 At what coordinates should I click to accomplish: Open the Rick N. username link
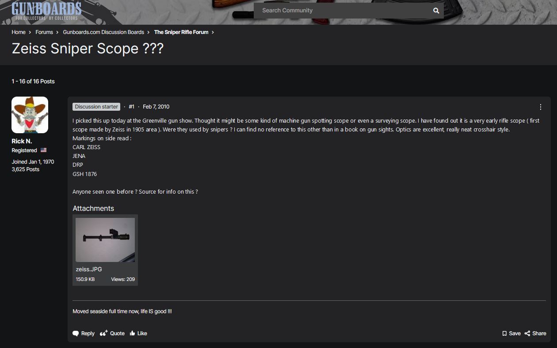[22, 141]
